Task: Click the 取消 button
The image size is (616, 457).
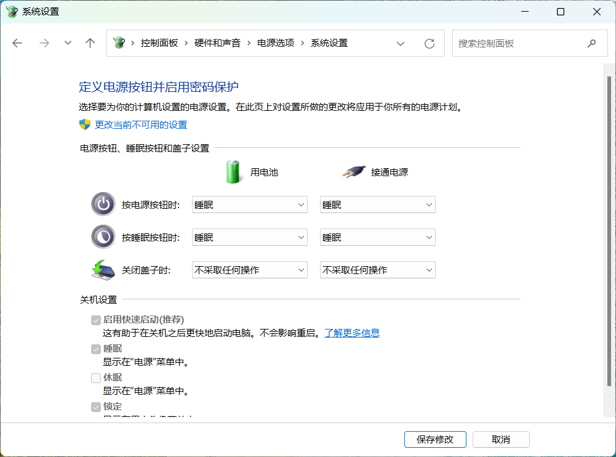Action: 501,439
